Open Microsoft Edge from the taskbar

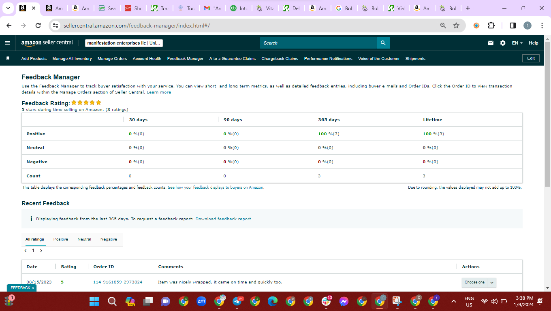pyautogui.click(x=273, y=301)
